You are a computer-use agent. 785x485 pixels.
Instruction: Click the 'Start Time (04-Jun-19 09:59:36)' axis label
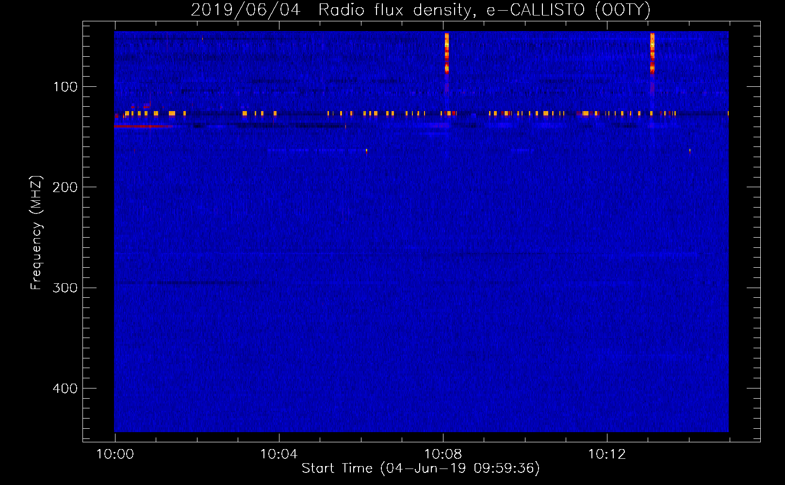[421, 469]
